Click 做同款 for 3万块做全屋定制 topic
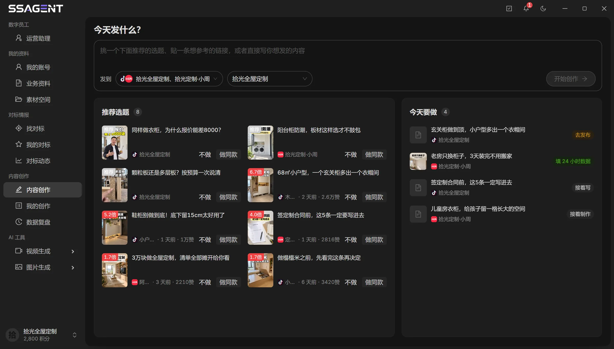 coord(228,282)
